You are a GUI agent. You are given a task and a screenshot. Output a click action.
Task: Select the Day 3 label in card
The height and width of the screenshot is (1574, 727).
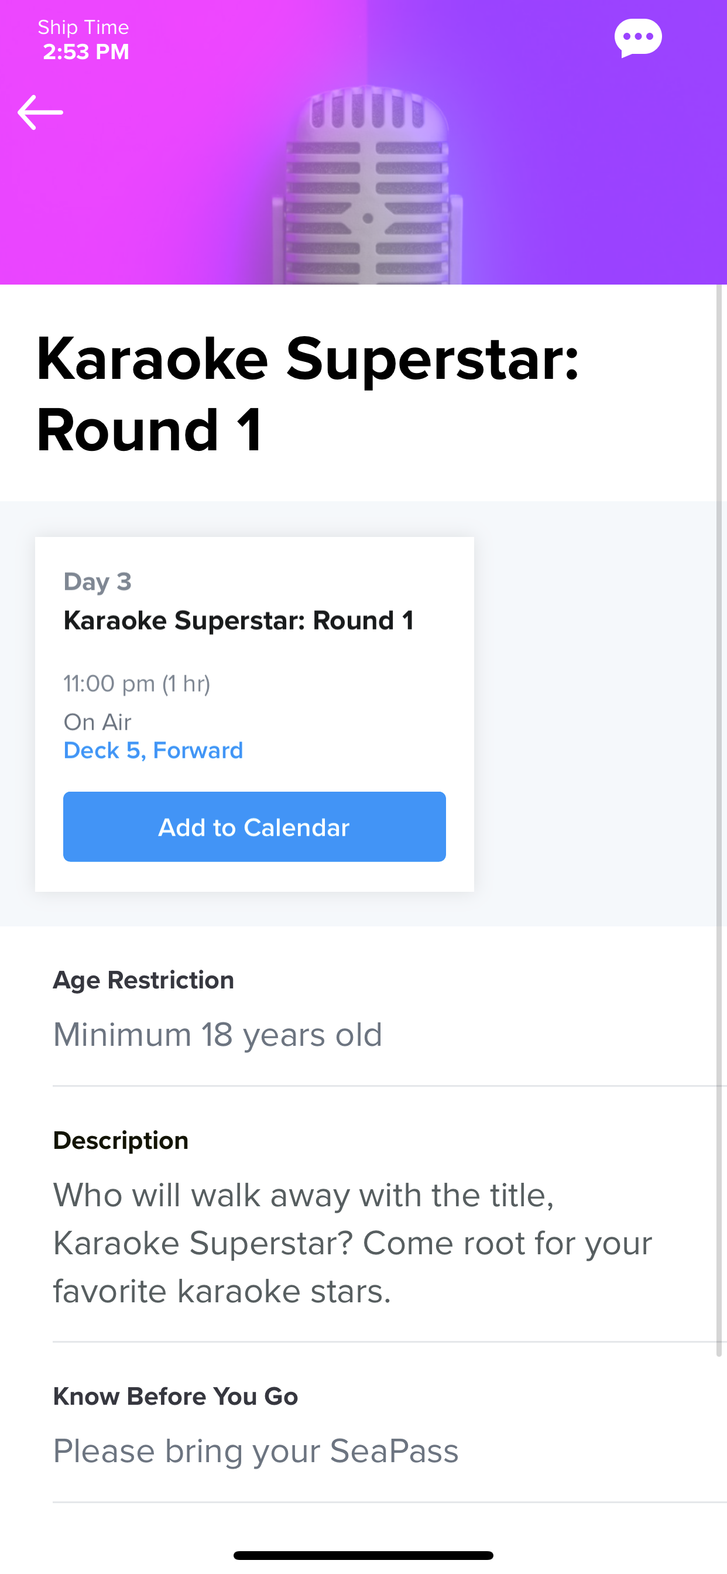coord(98,581)
